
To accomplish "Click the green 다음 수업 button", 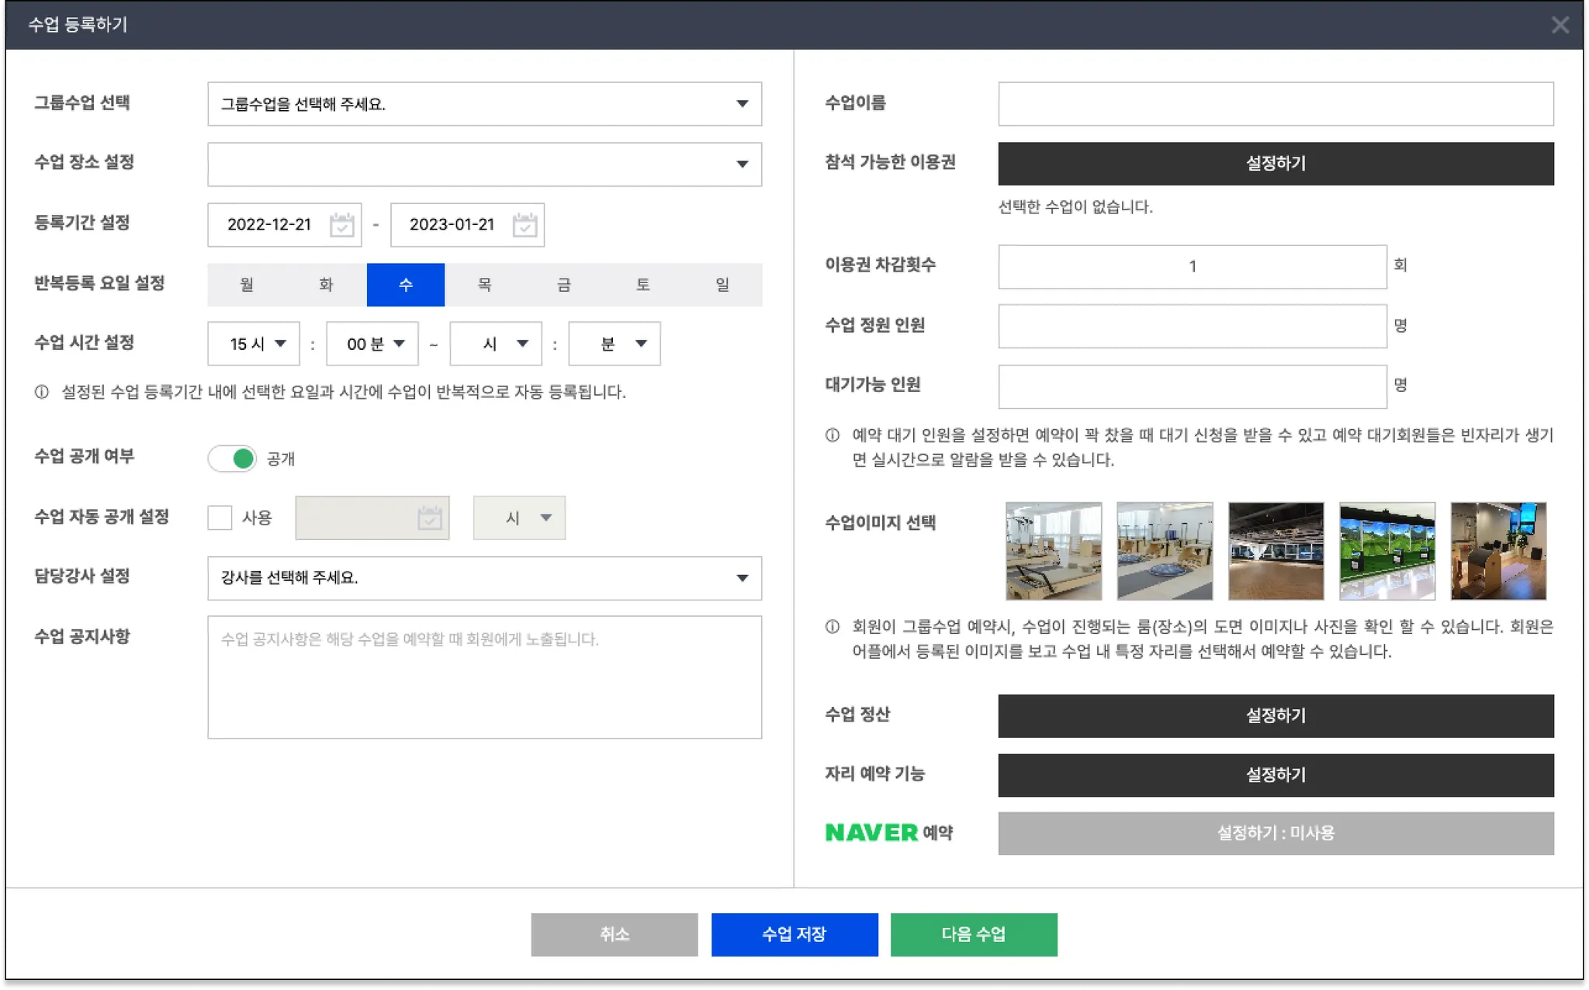I will coord(973,934).
